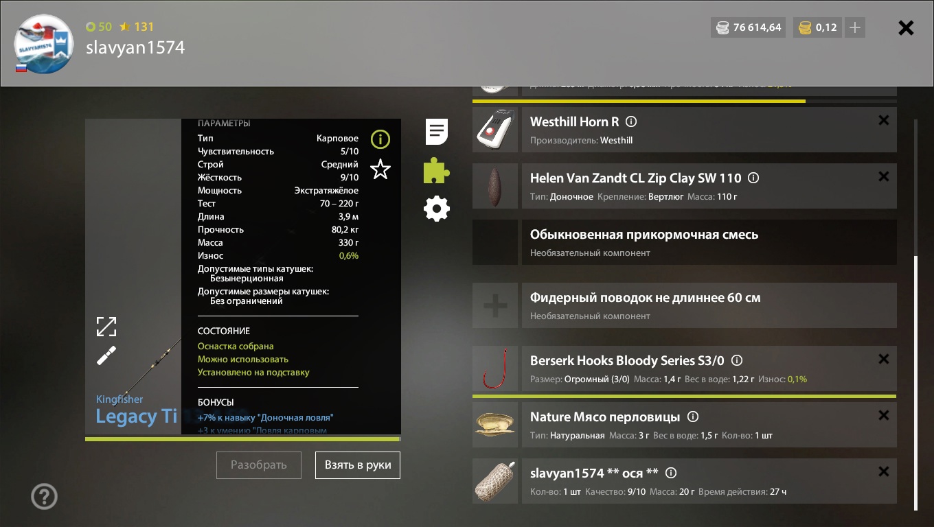Open the rod info circle icon
The height and width of the screenshot is (527, 934).
pyautogui.click(x=380, y=140)
